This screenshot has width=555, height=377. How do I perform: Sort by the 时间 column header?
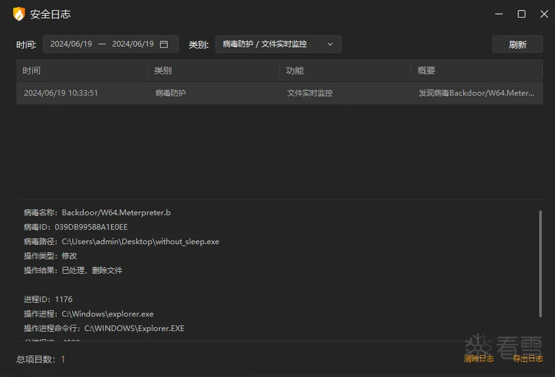pos(82,70)
